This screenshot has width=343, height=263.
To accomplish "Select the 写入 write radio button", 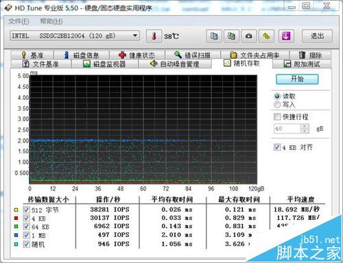I will click(277, 105).
